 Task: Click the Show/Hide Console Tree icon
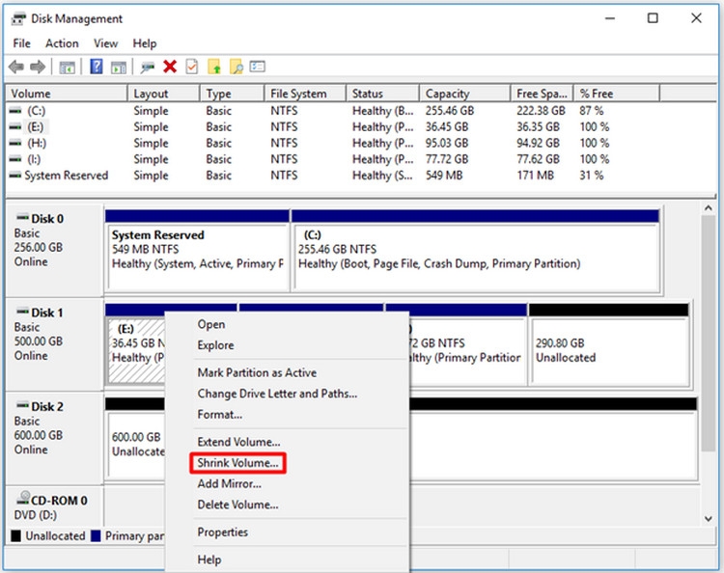(67, 68)
